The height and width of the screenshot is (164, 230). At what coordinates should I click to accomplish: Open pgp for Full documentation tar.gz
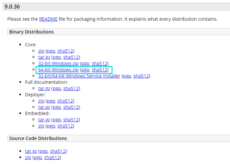pyautogui.click(x=57, y=88)
